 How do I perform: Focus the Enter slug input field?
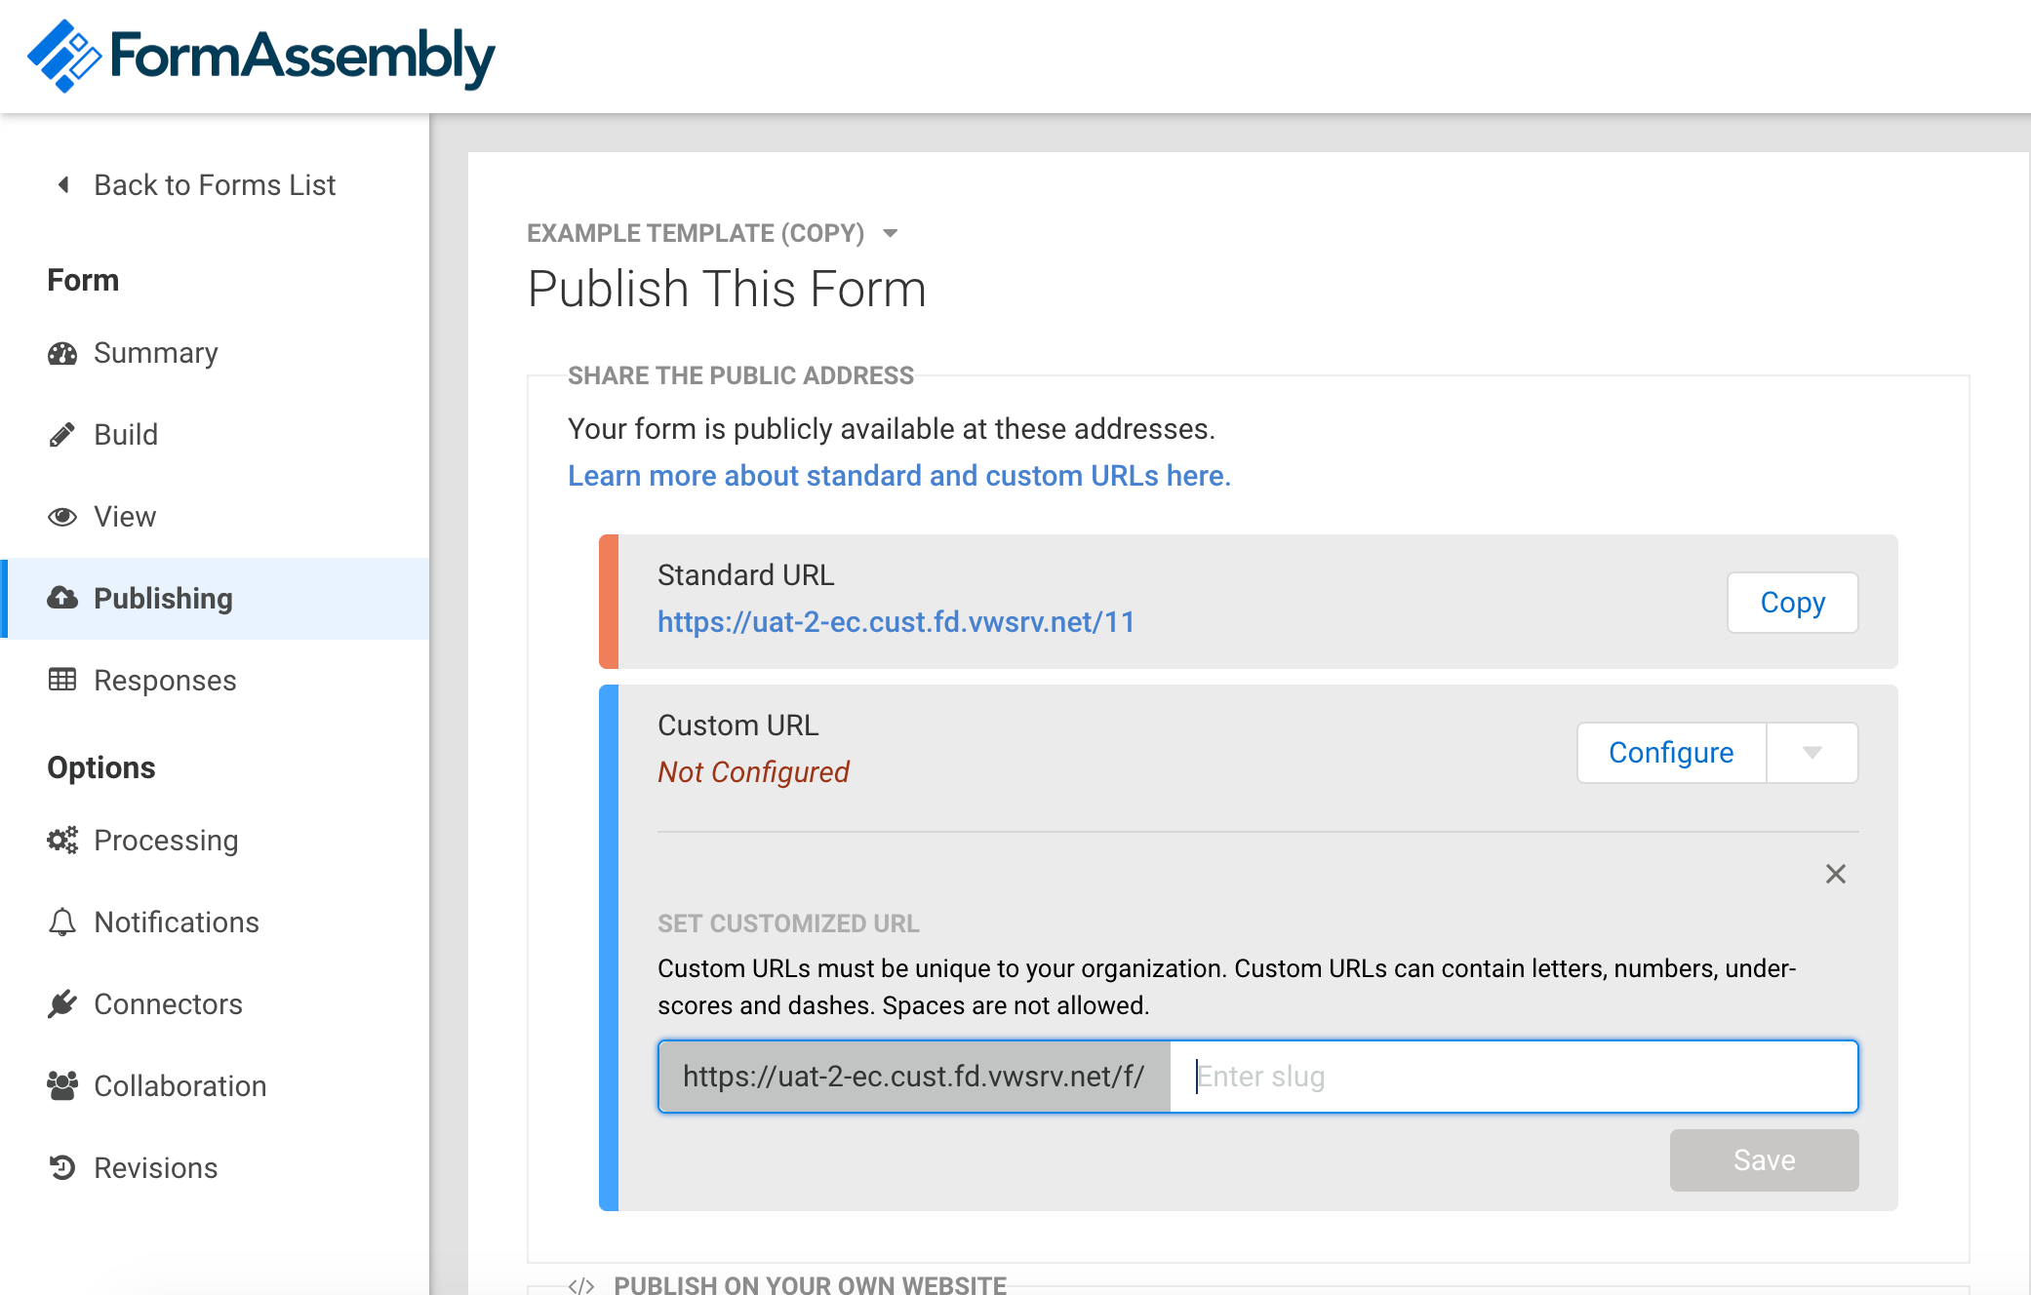[1514, 1077]
